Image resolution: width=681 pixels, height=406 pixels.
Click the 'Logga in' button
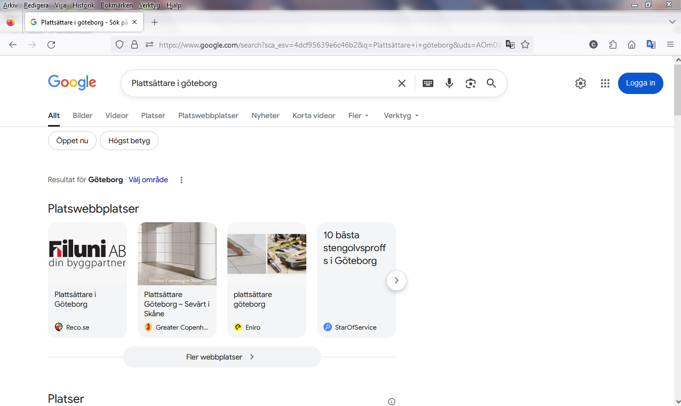click(x=640, y=83)
